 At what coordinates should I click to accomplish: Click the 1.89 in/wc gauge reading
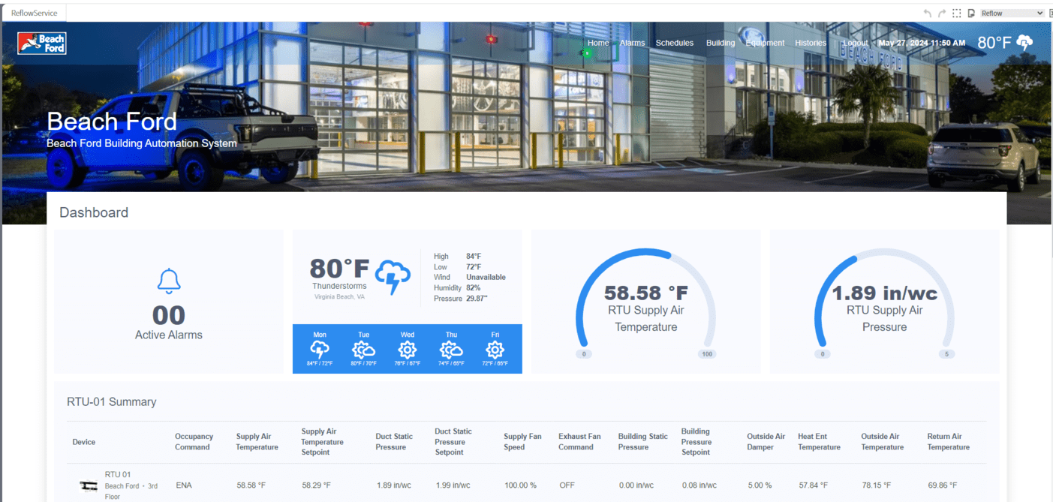885,293
